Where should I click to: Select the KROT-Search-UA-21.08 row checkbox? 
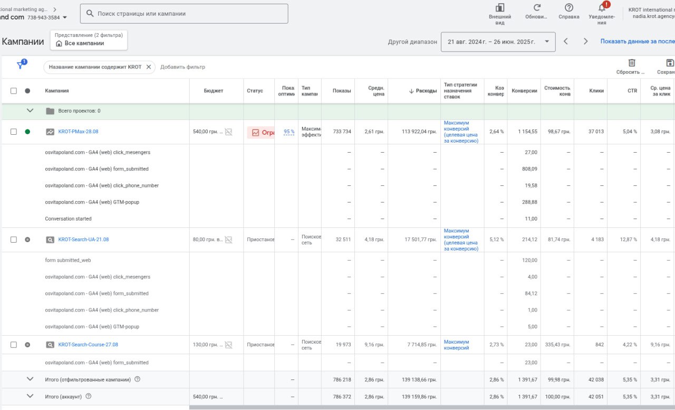click(x=14, y=239)
